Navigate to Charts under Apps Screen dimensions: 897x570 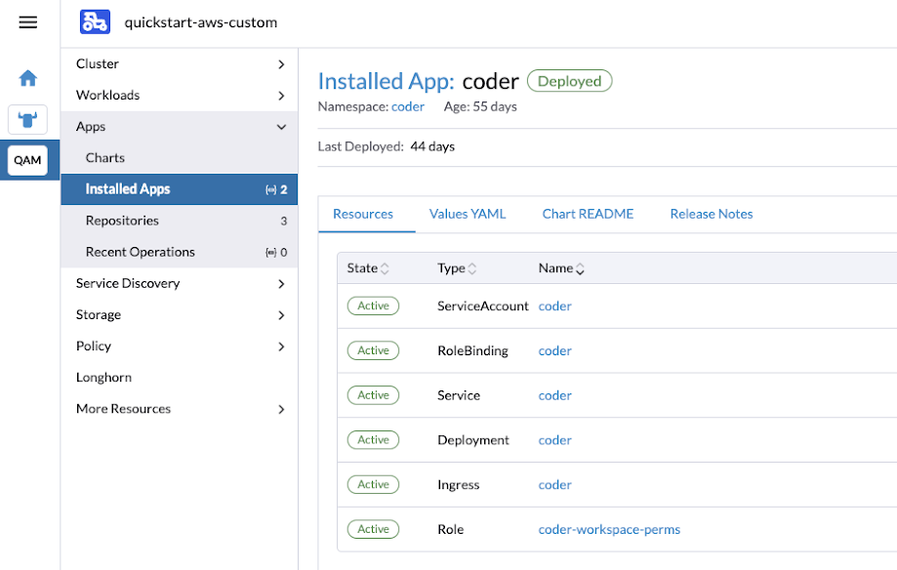[x=103, y=157]
